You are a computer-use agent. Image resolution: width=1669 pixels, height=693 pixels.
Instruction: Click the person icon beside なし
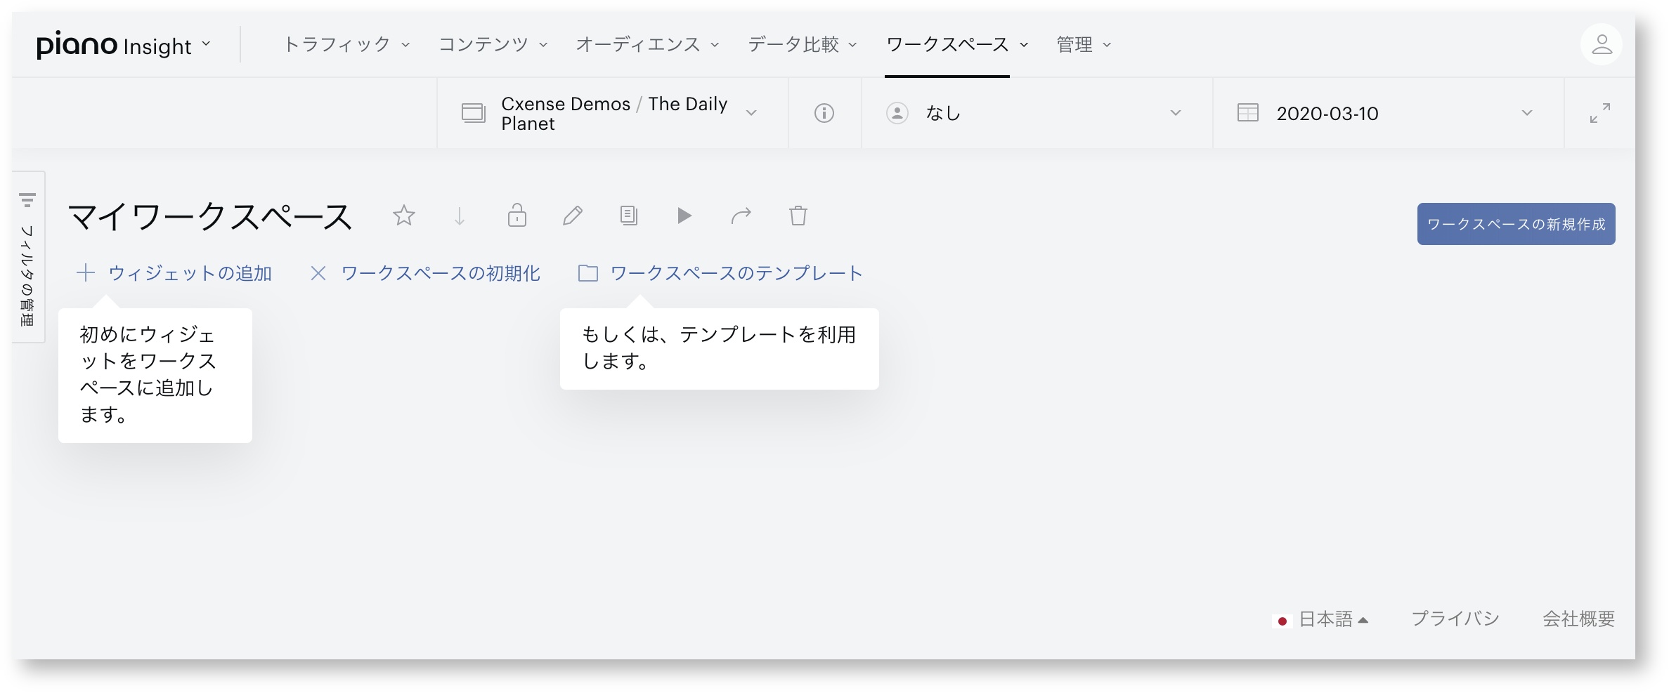tap(897, 113)
